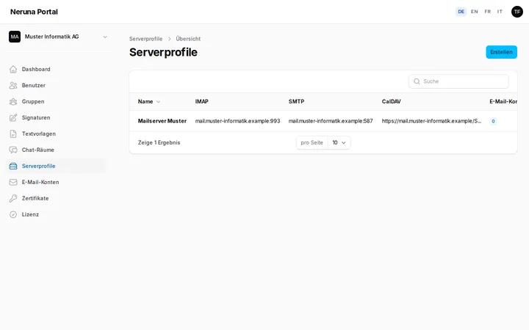Open the TF user avatar menu
Image resolution: width=529 pixels, height=330 pixels.
pyautogui.click(x=517, y=12)
